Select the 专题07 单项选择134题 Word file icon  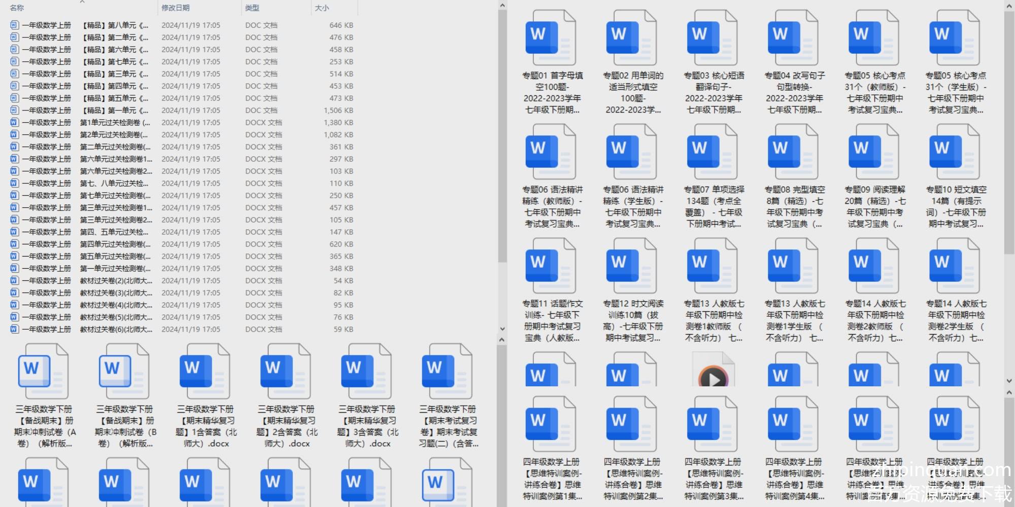[x=713, y=153]
